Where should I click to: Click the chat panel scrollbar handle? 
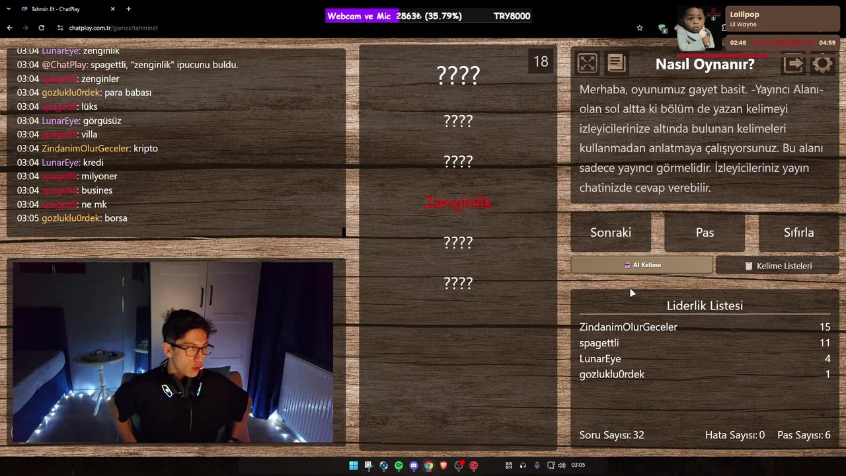coord(344,231)
